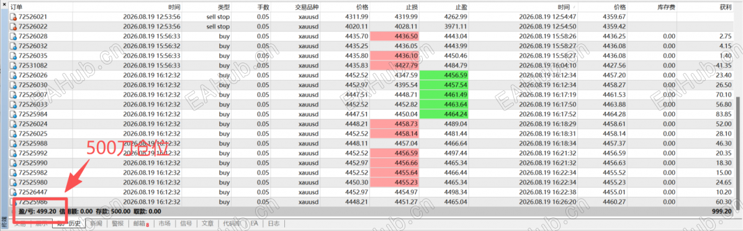This screenshot has width=743, height=231.
Task: Select the icon of order 72525984
Action: [13, 114]
